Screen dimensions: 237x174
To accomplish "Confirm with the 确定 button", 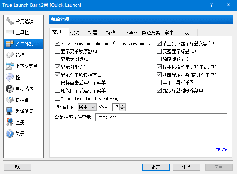I will click(156, 167).
